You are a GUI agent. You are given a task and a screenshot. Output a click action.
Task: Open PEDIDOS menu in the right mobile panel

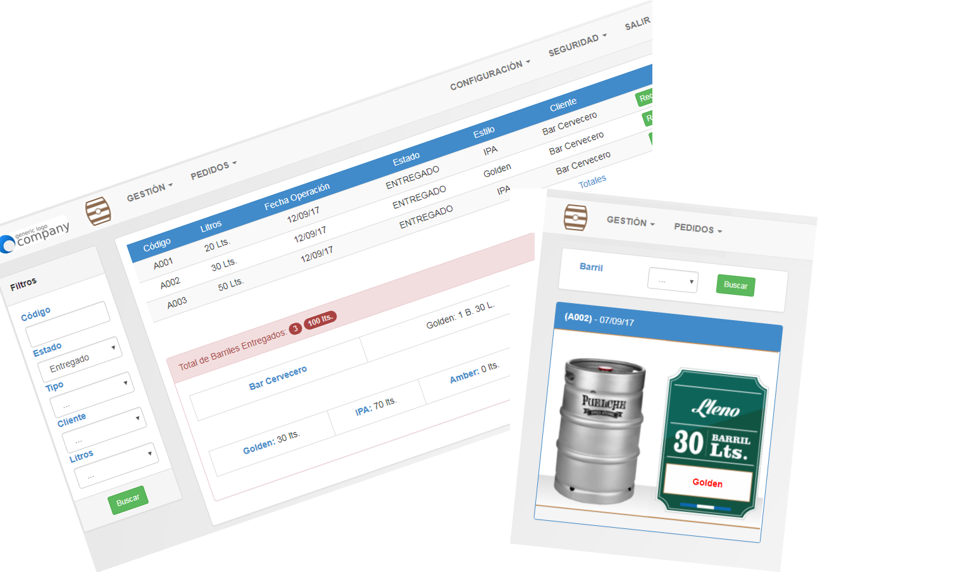coord(698,228)
